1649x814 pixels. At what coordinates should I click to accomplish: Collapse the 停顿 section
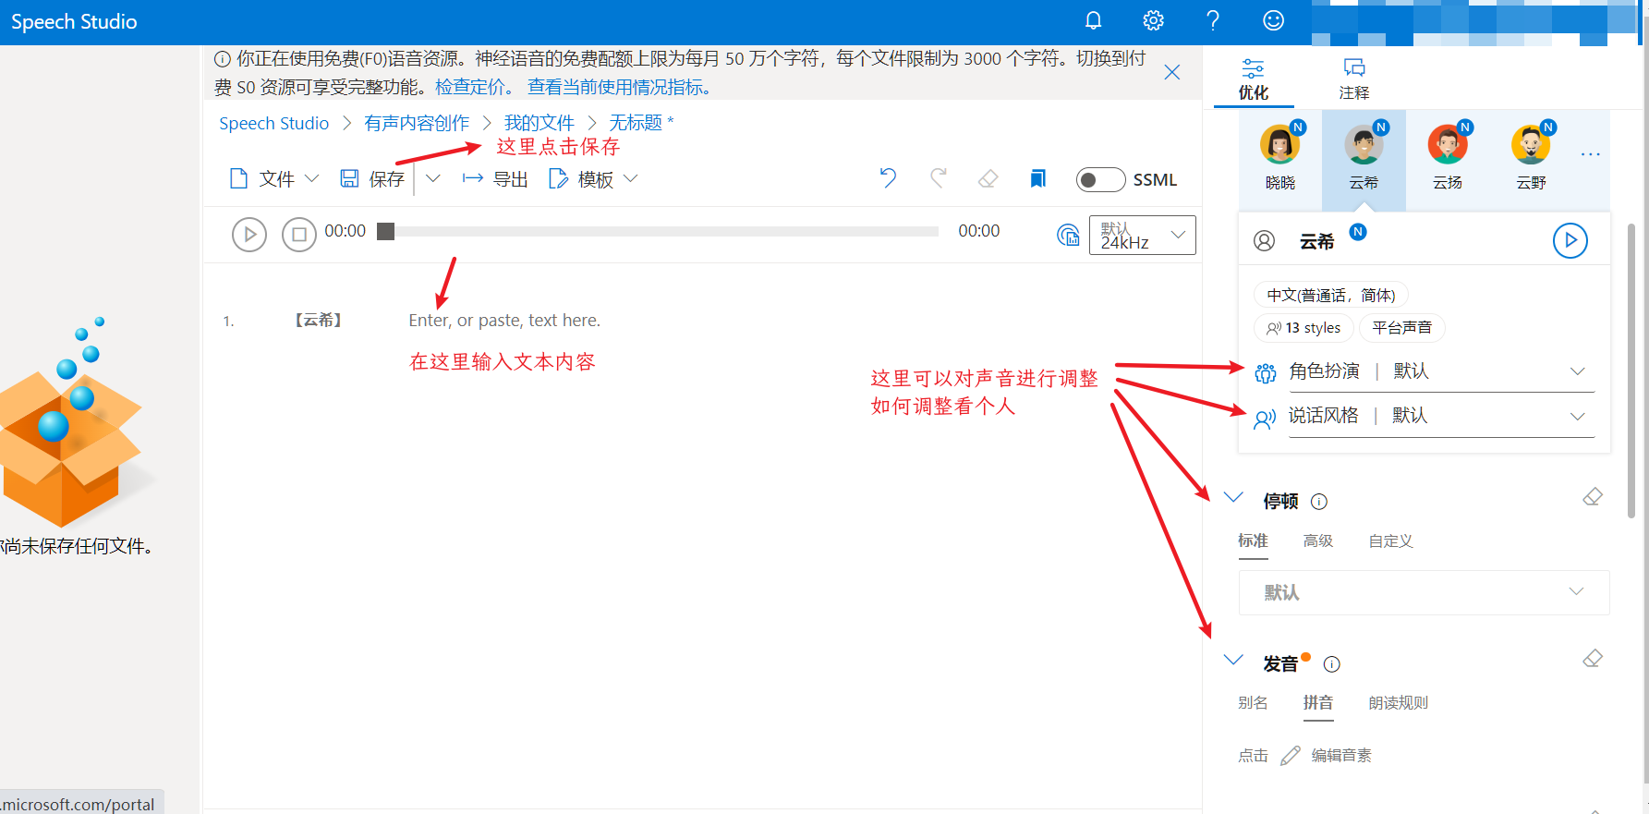coord(1233,497)
